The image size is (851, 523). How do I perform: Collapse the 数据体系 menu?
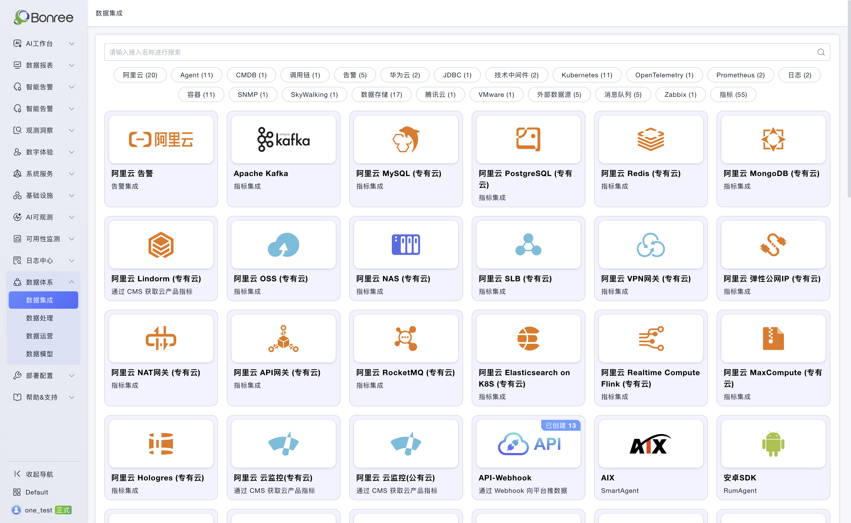(x=44, y=282)
